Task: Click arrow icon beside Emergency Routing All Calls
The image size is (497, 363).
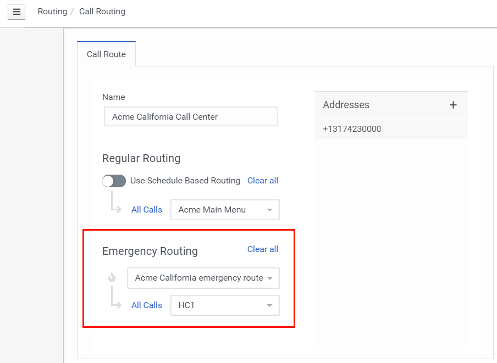Action: click(x=115, y=298)
